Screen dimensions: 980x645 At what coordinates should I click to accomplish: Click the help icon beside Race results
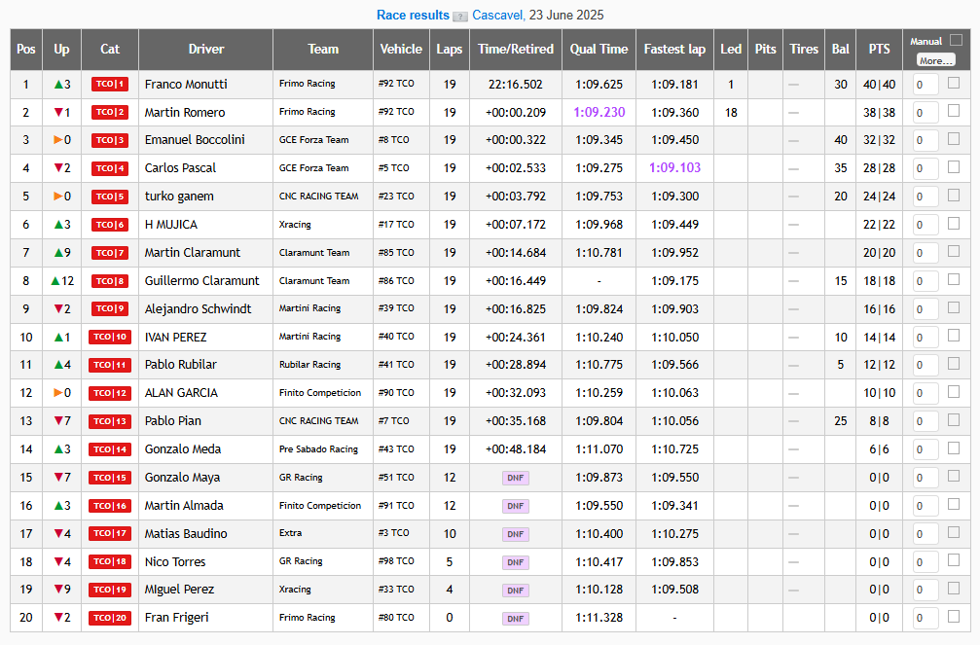point(460,17)
